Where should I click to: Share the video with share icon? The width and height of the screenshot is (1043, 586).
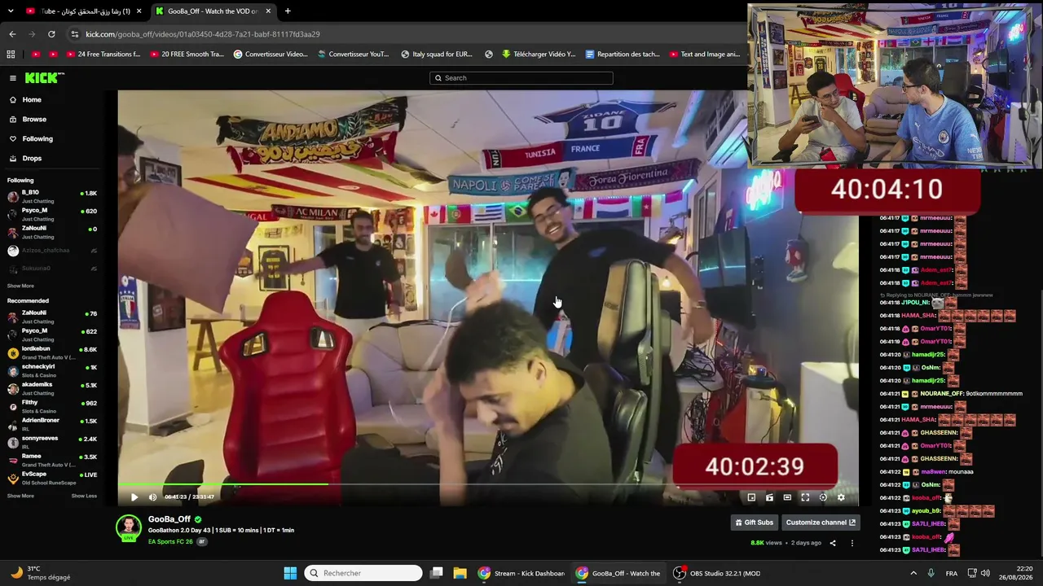833,543
